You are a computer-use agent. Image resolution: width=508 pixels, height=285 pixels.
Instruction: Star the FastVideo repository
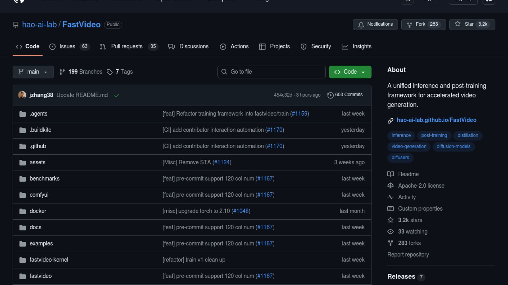click(x=472, y=24)
